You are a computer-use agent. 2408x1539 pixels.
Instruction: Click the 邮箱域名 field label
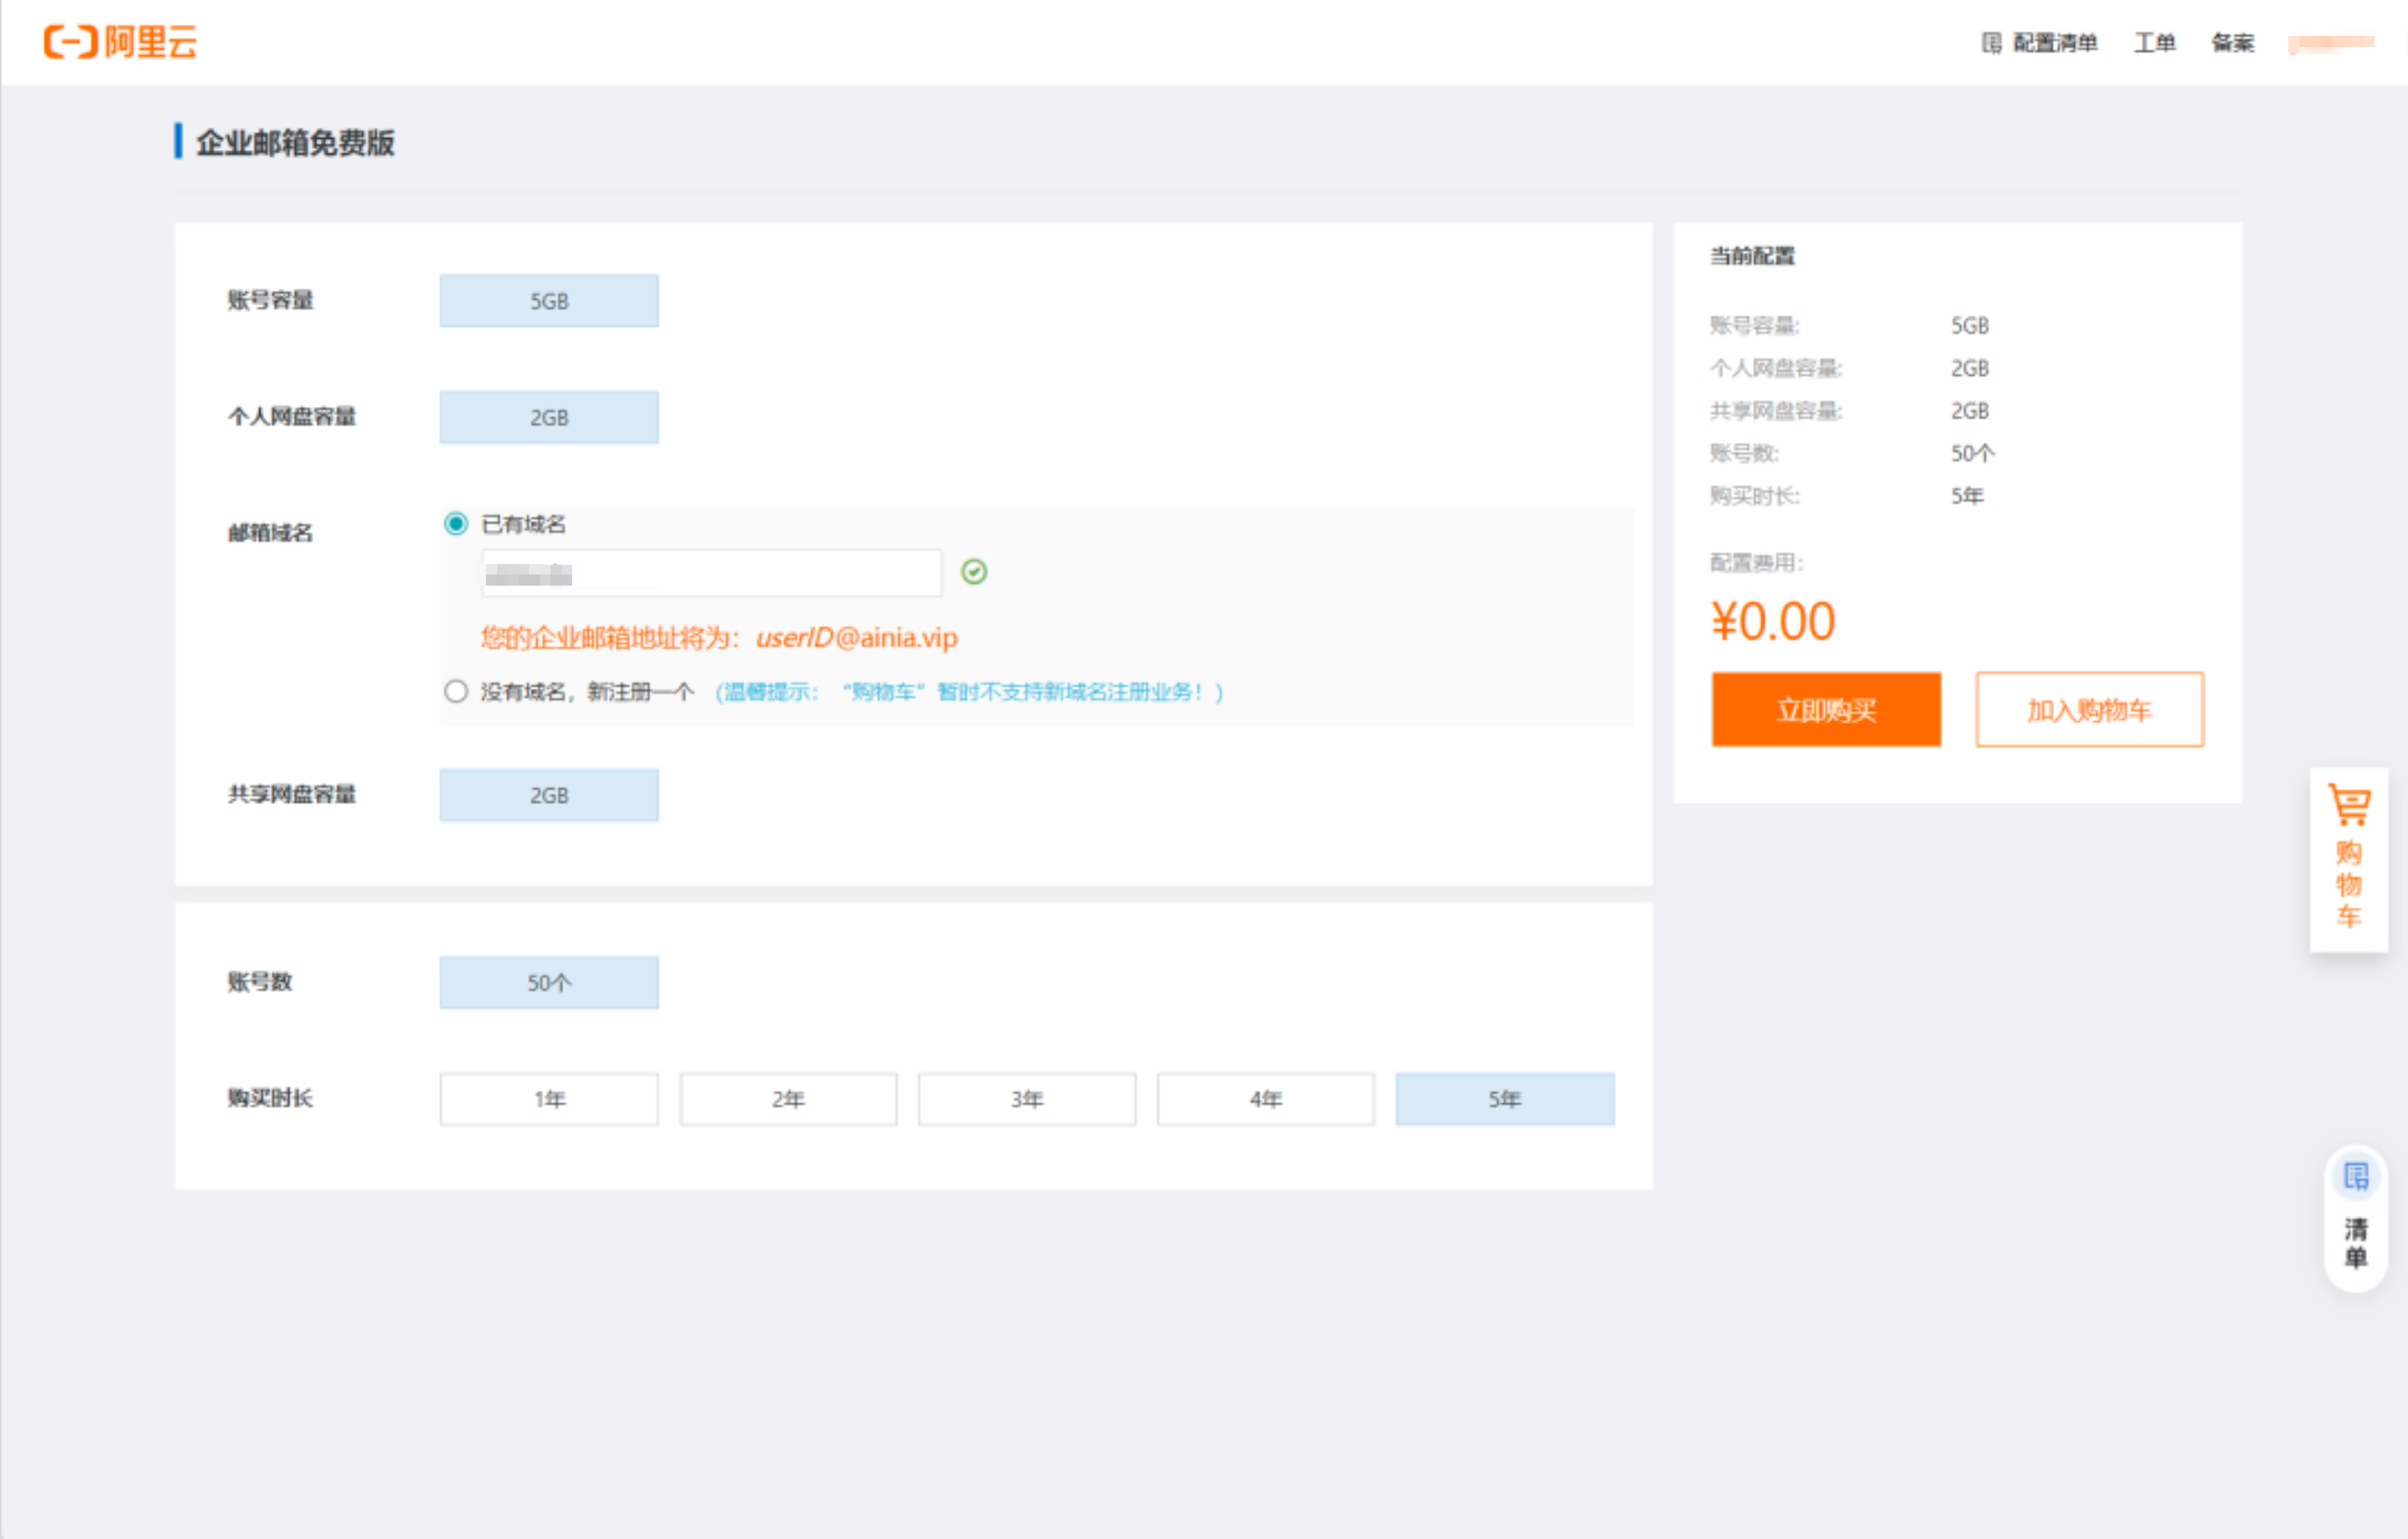[x=270, y=533]
